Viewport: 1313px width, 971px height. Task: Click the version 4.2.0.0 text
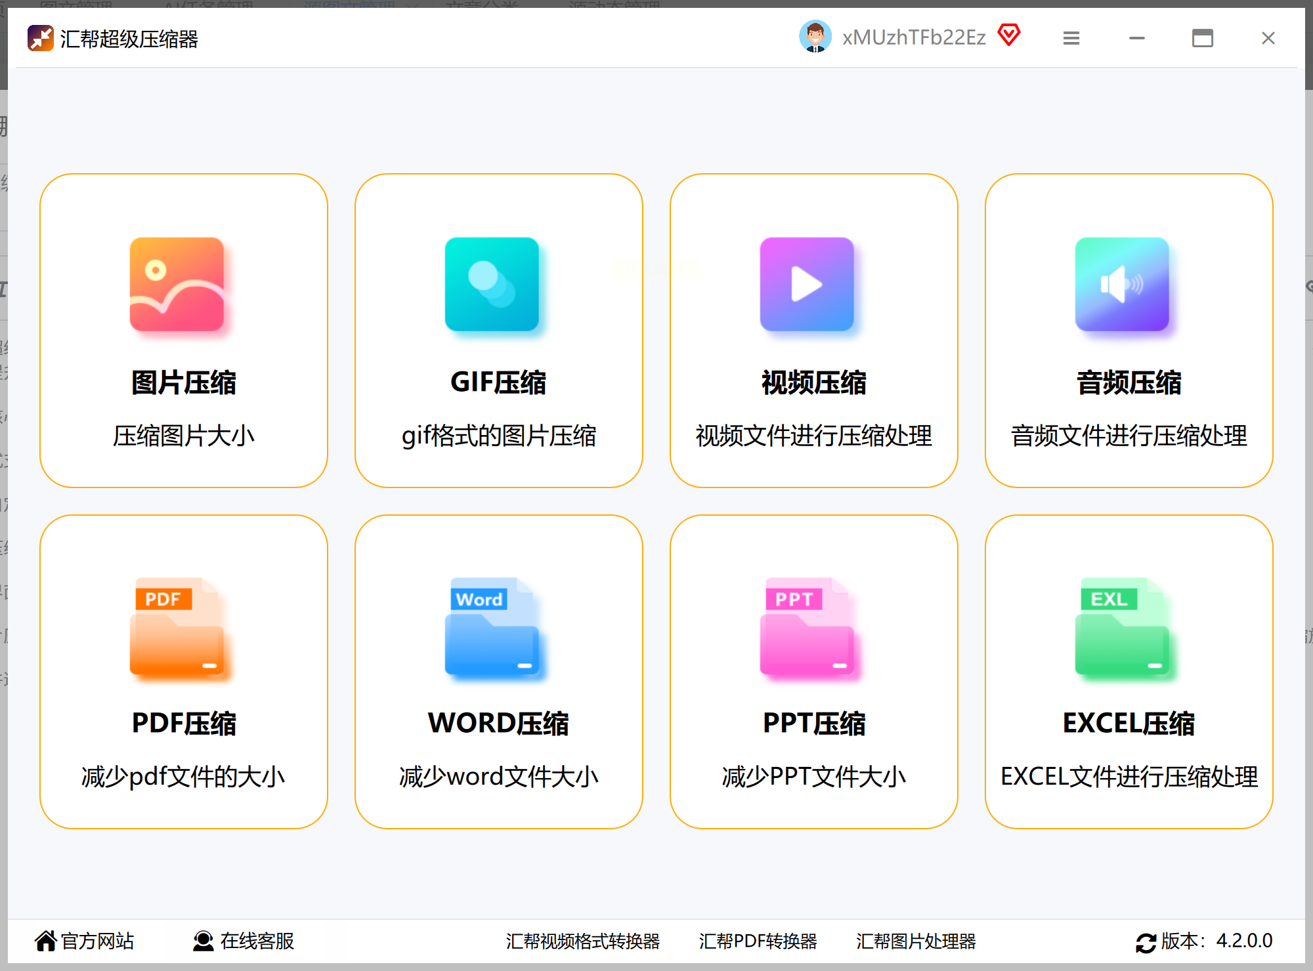point(1216,941)
